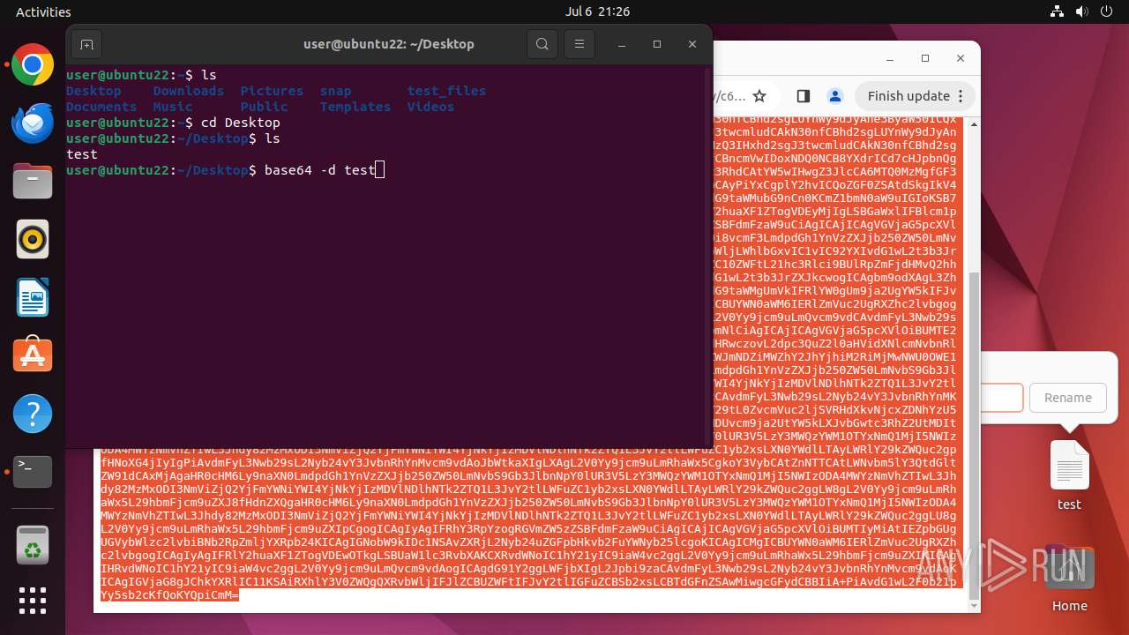
Task: Launch LibreOffice Writer from the dock
Action: [x=33, y=297]
